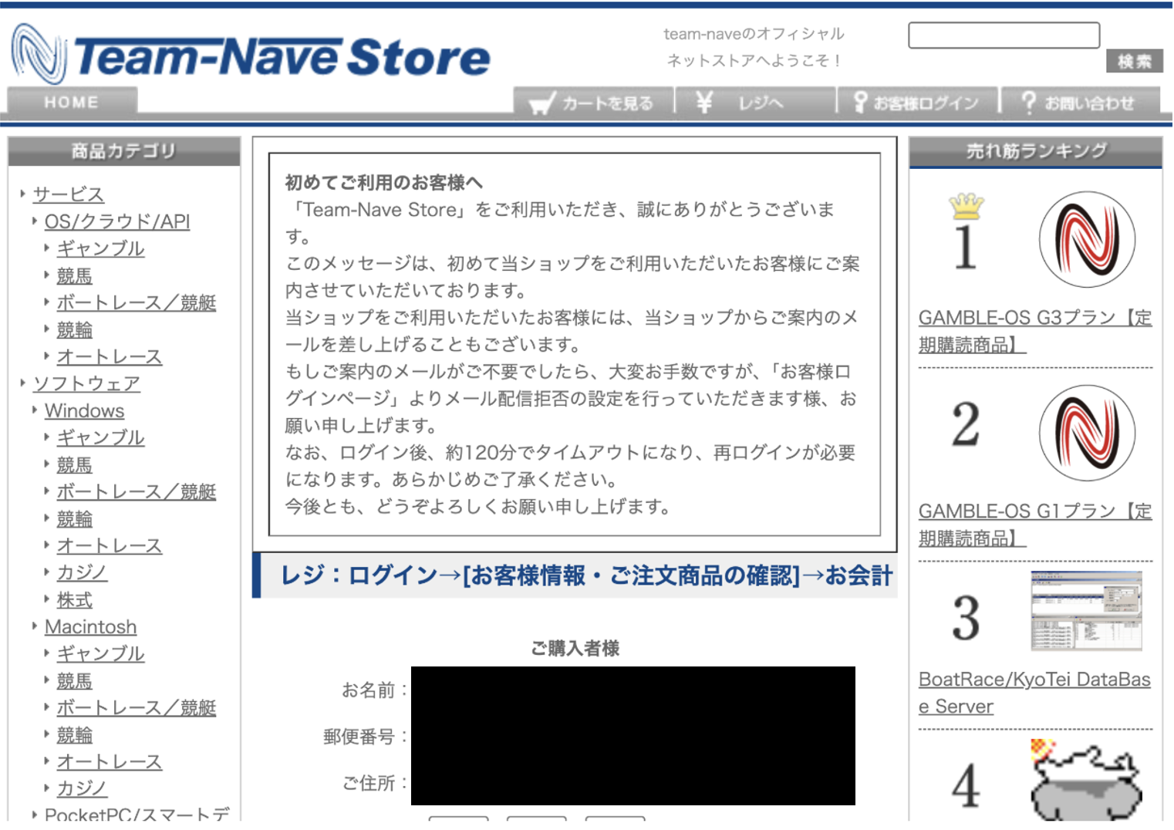Select 競馬 under Macintosh

[74, 680]
